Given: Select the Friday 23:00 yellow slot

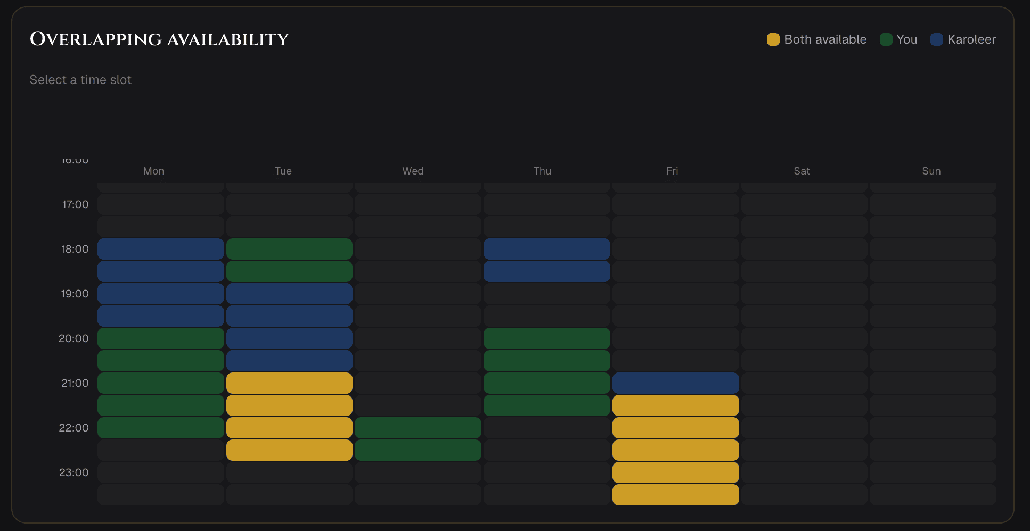Looking at the screenshot, I should [675, 472].
